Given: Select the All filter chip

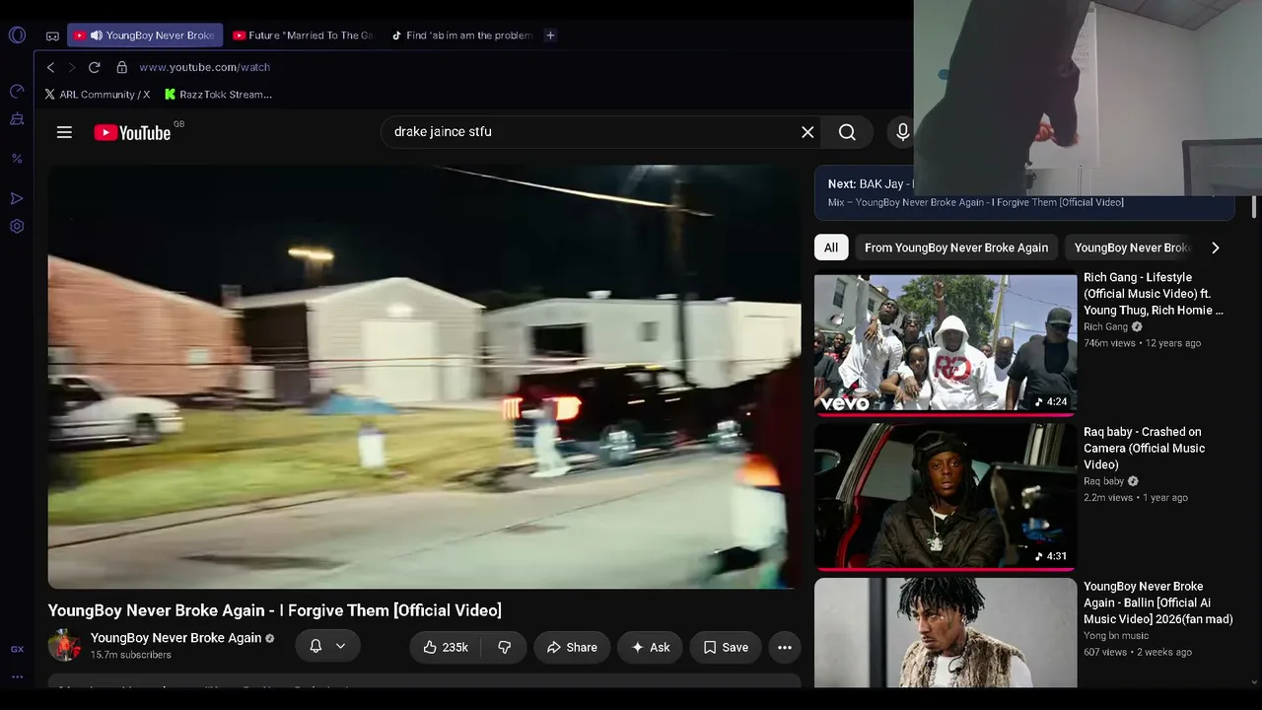Looking at the screenshot, I should (x=831, y=248).
